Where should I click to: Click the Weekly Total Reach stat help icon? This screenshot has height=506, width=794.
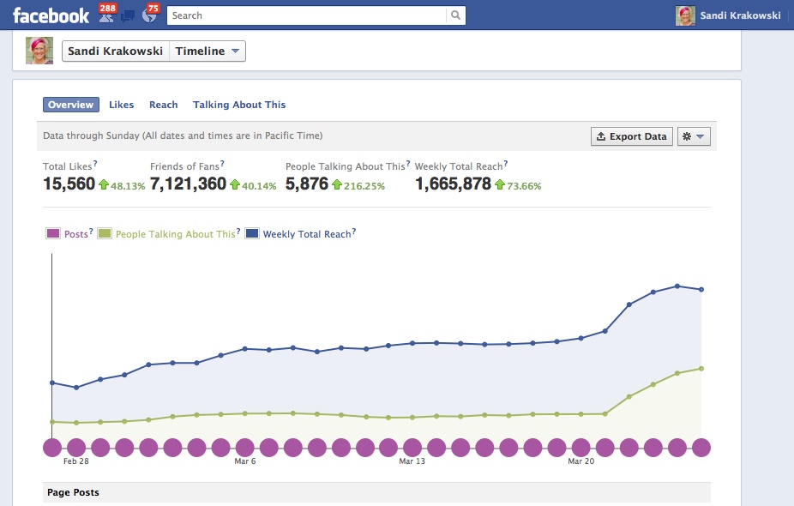506,163
